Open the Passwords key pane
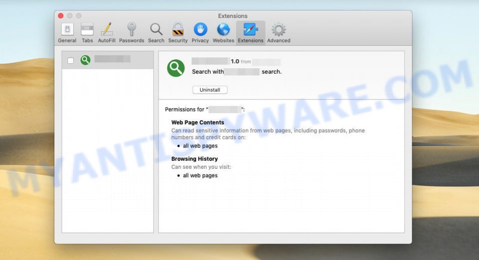Viewport: 479px width, 260px height. click(132, 33)
